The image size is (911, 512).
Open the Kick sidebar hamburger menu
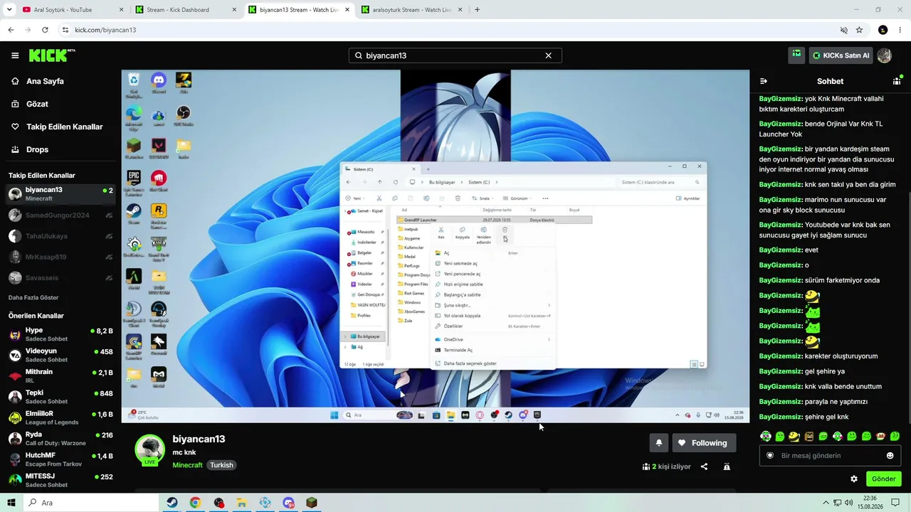pyautogui.click(x=15, y=55)
